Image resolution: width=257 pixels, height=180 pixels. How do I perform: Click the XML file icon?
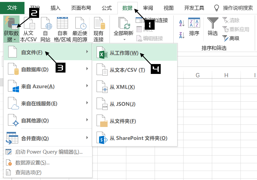point(102,87)
